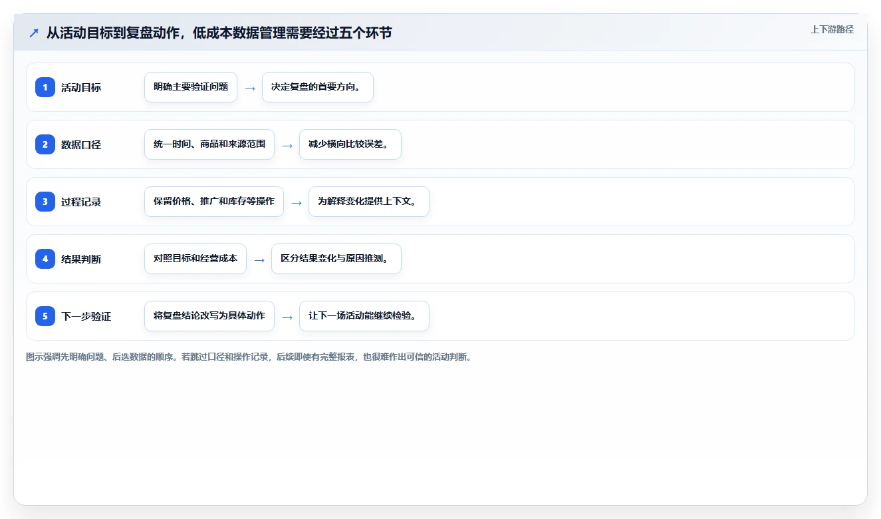
Task: Click the arrow after 统一时间、商品和来源范围
Action: [x=287, y=145]
